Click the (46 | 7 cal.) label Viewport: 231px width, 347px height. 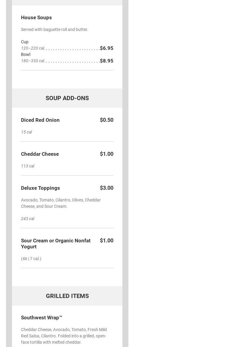coord(31,259)
